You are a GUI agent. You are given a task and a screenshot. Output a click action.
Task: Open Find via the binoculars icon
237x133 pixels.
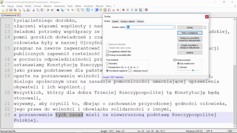[x=58, y=10]
